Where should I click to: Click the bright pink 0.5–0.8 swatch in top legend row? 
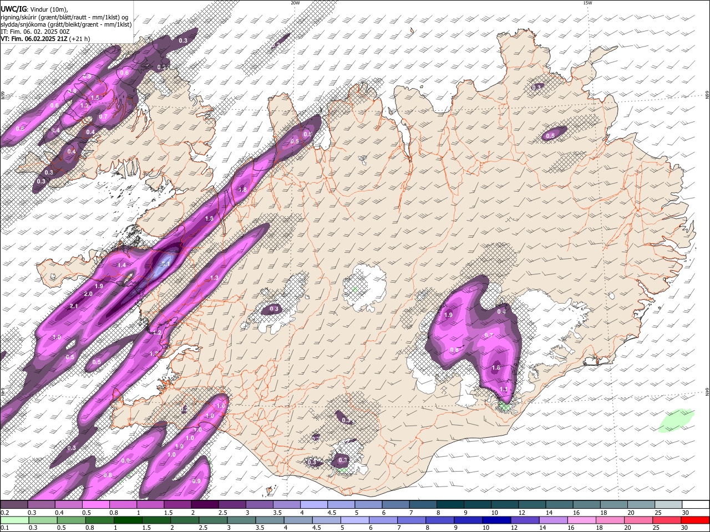(95, 505)
